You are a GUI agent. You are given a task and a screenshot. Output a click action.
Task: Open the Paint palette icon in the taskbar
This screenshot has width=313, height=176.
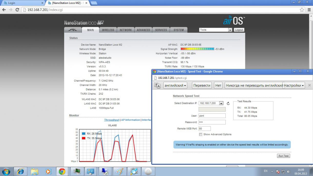pos(120,171)
